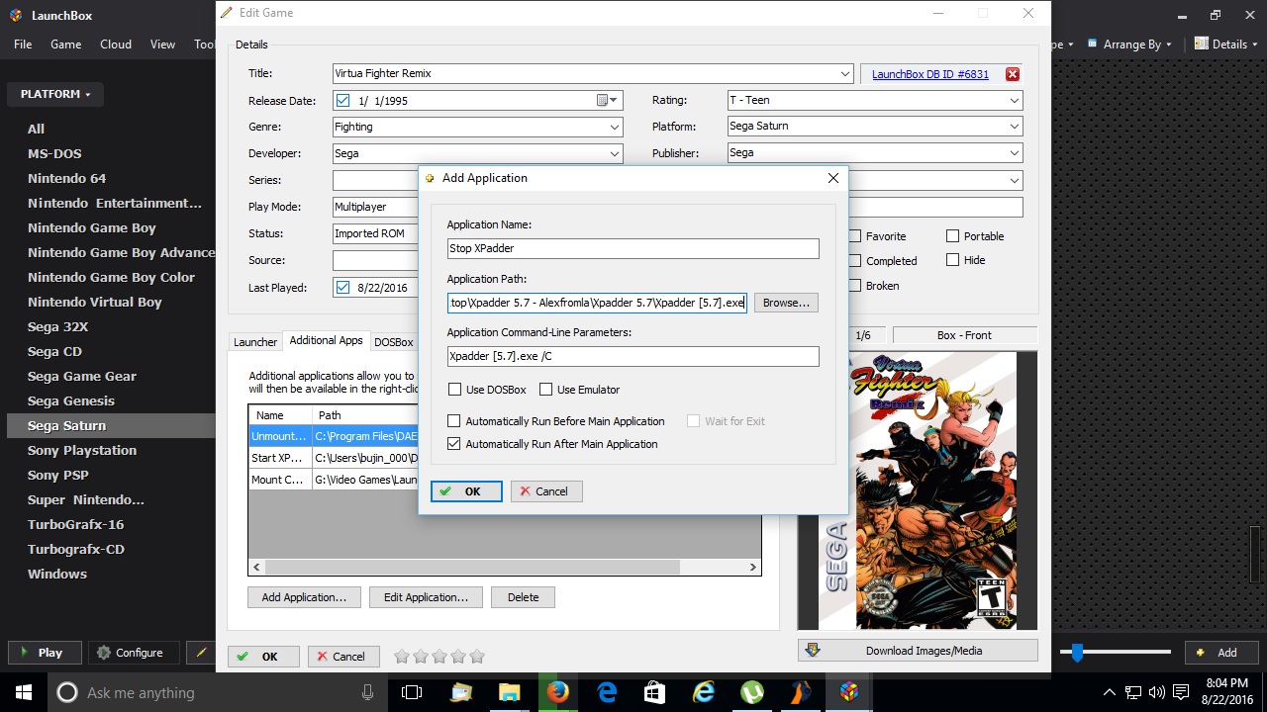This screenshot has width=1267, height=712.
Task: Open Firefox from the taskbar
Action: 558,692
